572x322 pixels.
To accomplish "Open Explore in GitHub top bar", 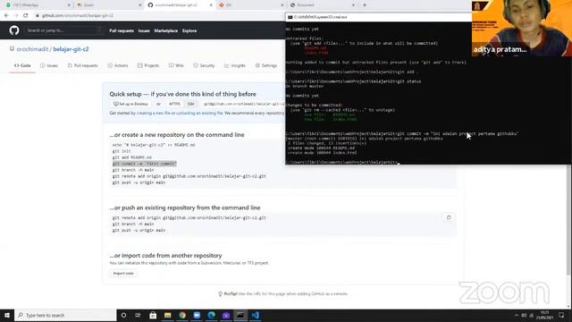I will pyautogui.click(x=189, y=30).
